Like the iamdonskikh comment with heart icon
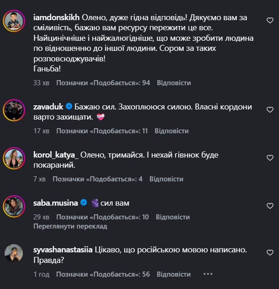 coord(270,21)
